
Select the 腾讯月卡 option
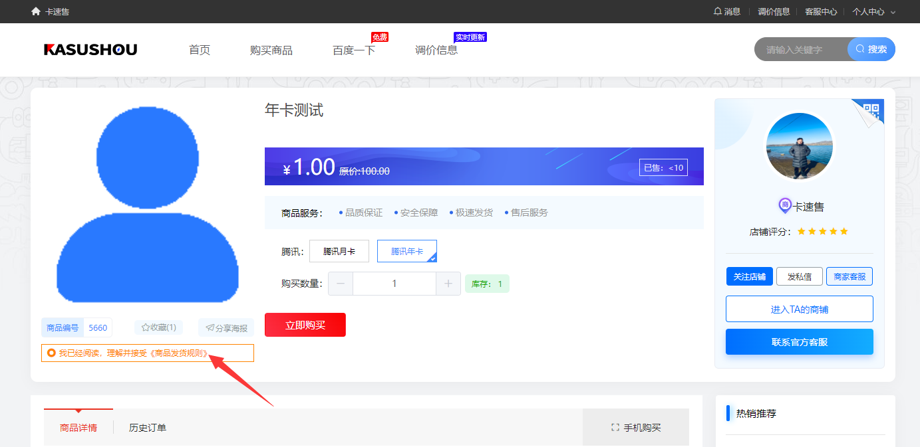339,251
